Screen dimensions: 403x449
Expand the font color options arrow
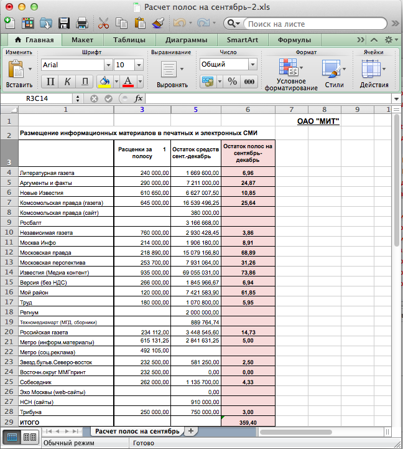140,82
